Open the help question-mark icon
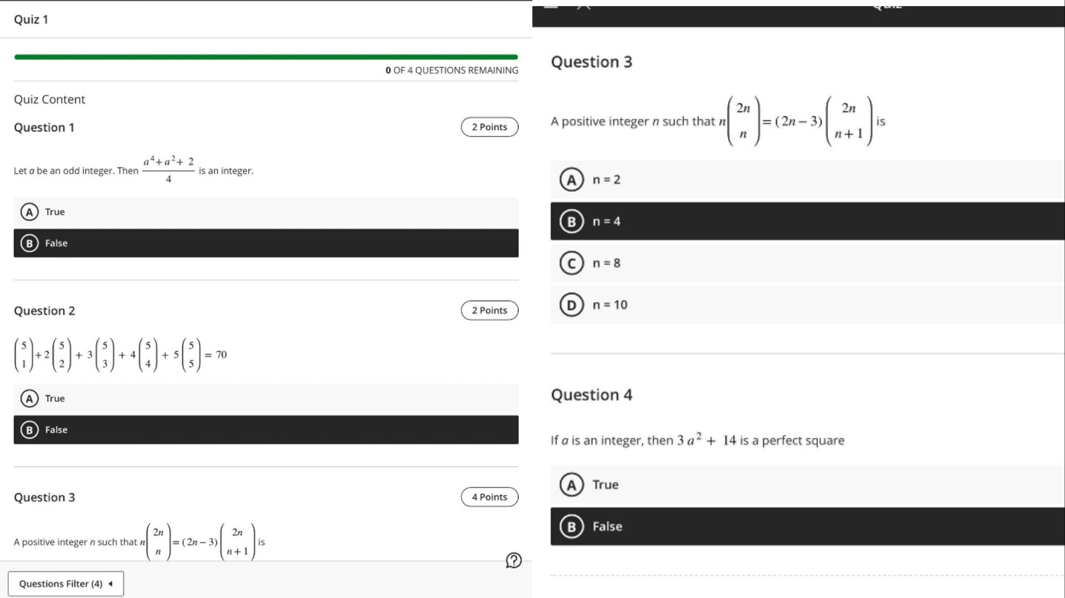 (x=513, y=561)
